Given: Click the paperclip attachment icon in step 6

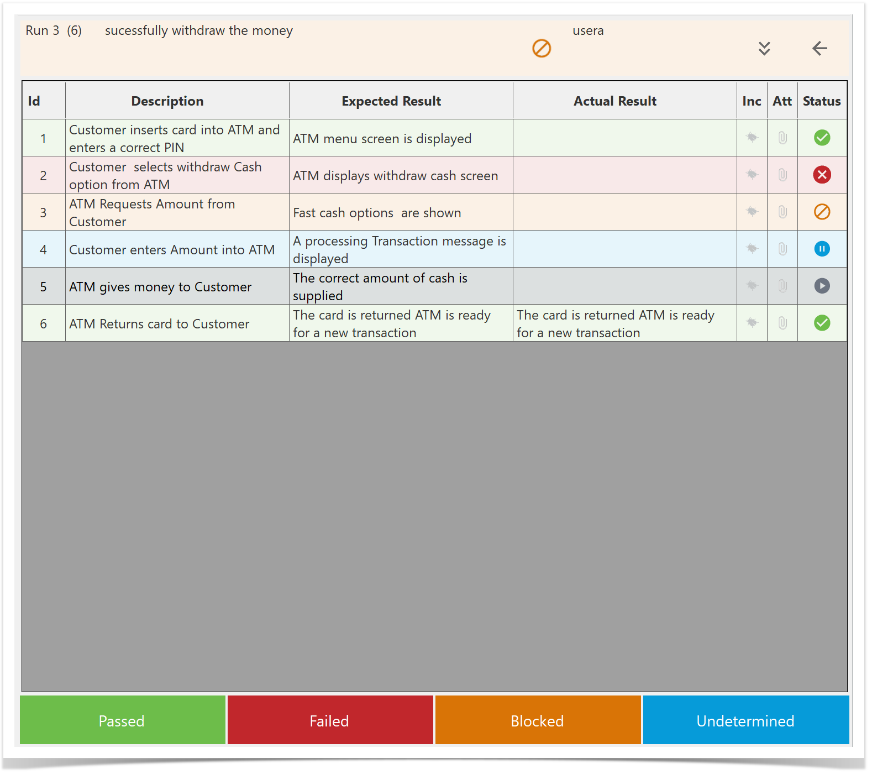Looking at the screenshot, I should tap(782, 323).
